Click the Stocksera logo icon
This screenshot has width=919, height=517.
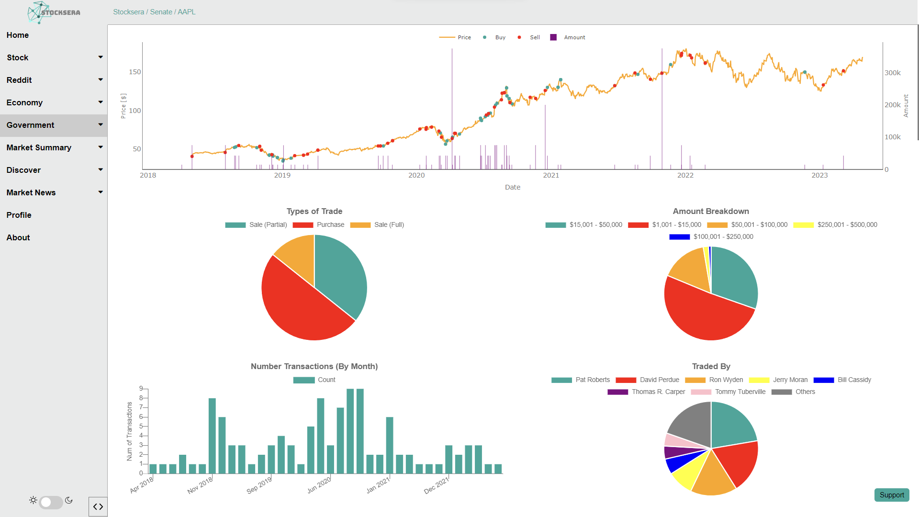pyautogui.click(x=39, y=12)
